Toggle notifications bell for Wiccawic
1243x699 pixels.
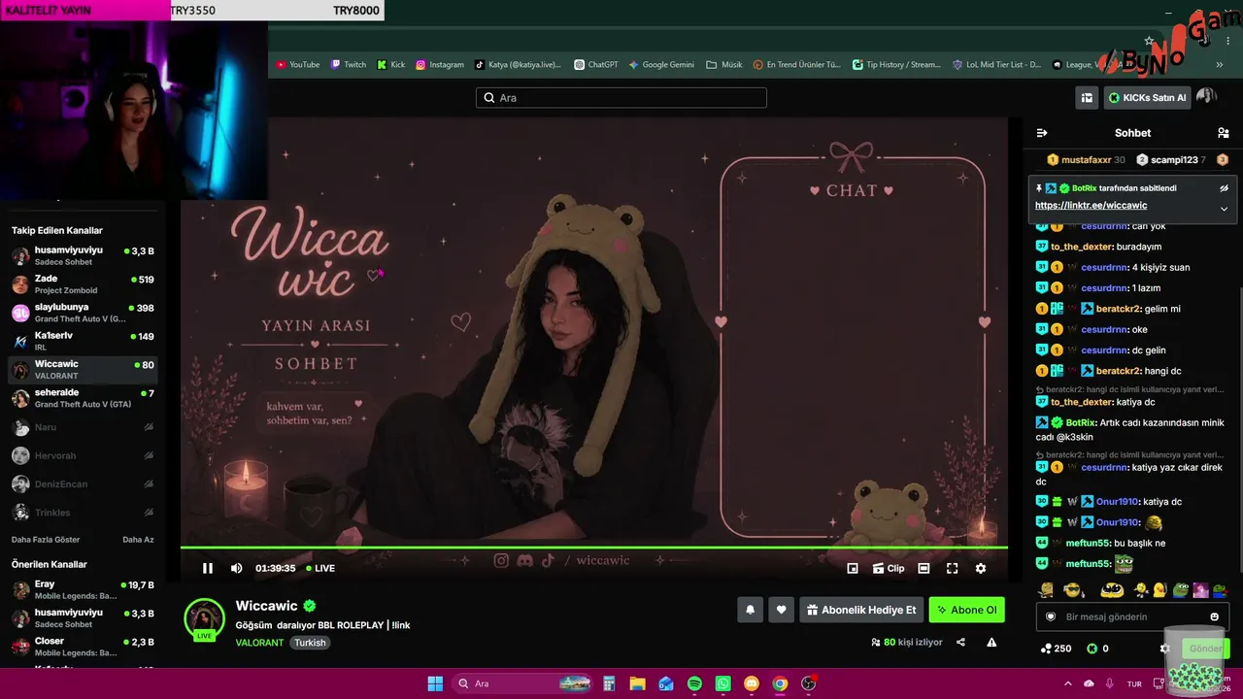click(x=750, y=610)
